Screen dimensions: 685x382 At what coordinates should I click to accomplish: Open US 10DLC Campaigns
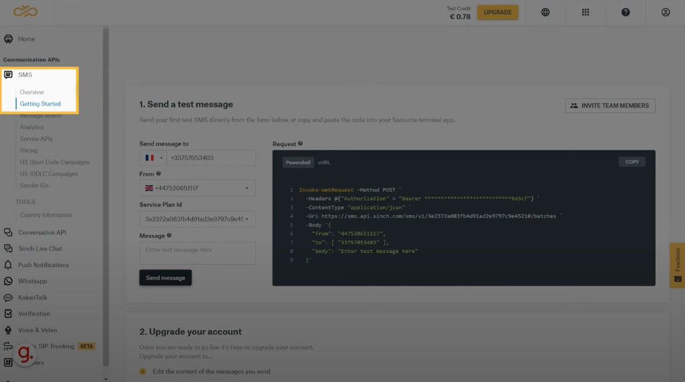(49, 174)
